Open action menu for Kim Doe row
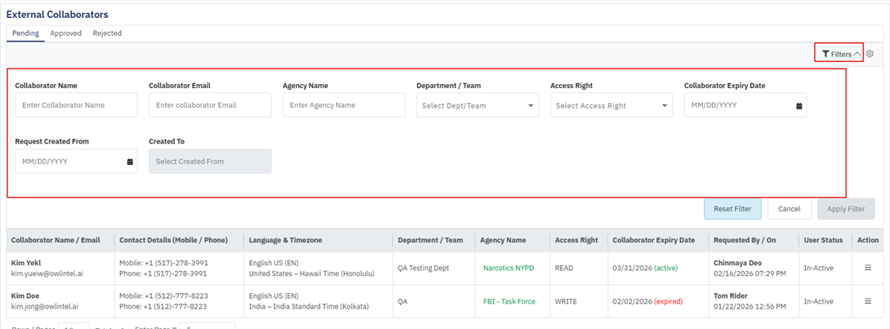Image resolution: width=890 pixels, height=329 pixels. [868, 301]
